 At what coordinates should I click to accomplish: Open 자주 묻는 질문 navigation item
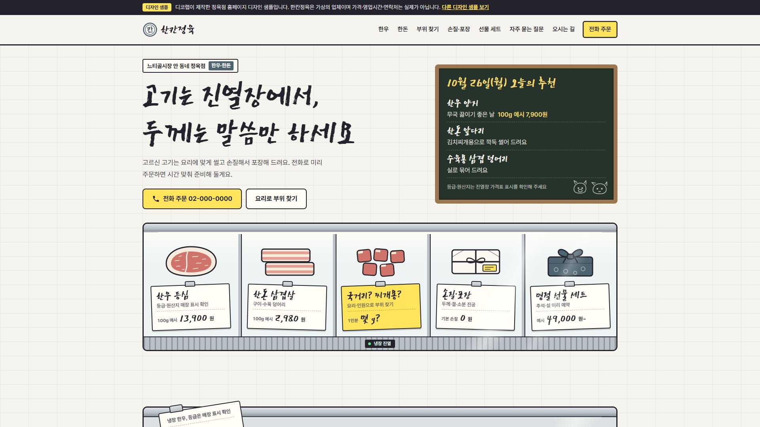(x=526, y=29)
